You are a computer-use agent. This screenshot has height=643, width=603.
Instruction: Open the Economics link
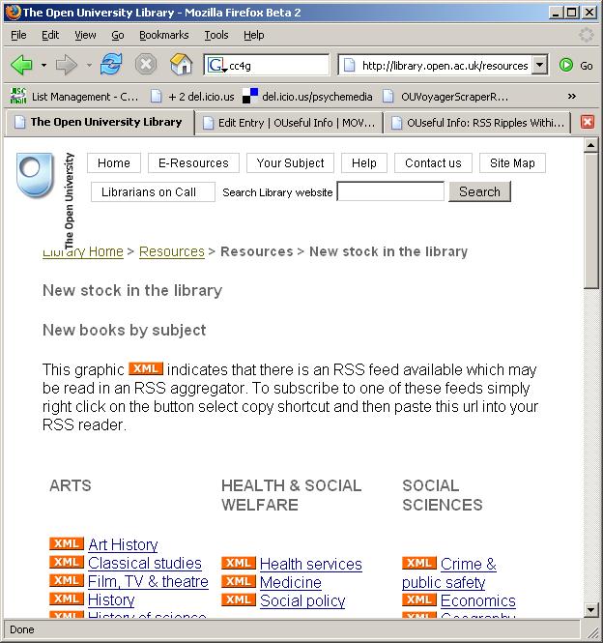tap(478, 600)
